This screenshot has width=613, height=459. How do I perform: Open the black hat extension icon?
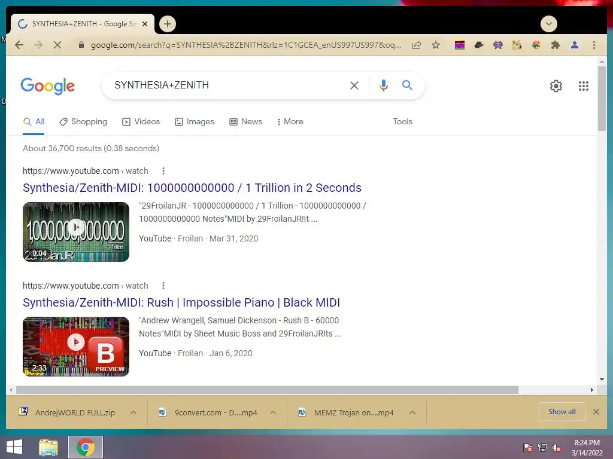[479, 45]
